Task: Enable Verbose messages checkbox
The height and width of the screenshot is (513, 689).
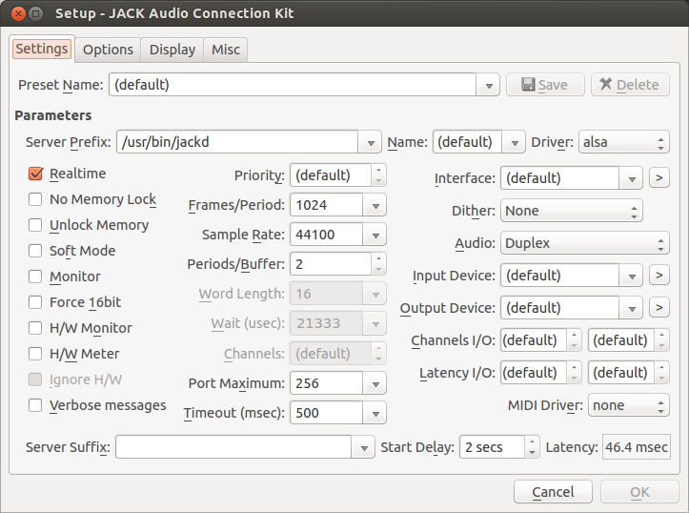Action: pos(35,405)
